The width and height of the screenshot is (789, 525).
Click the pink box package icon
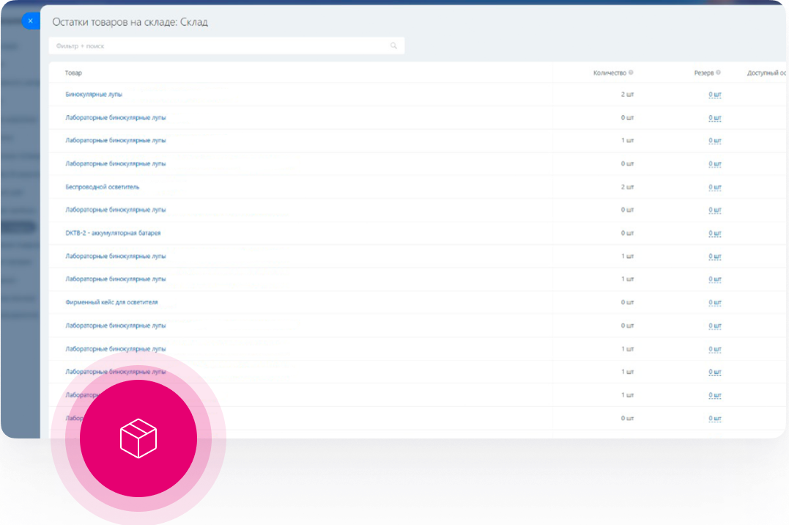(x=138, y=439)
